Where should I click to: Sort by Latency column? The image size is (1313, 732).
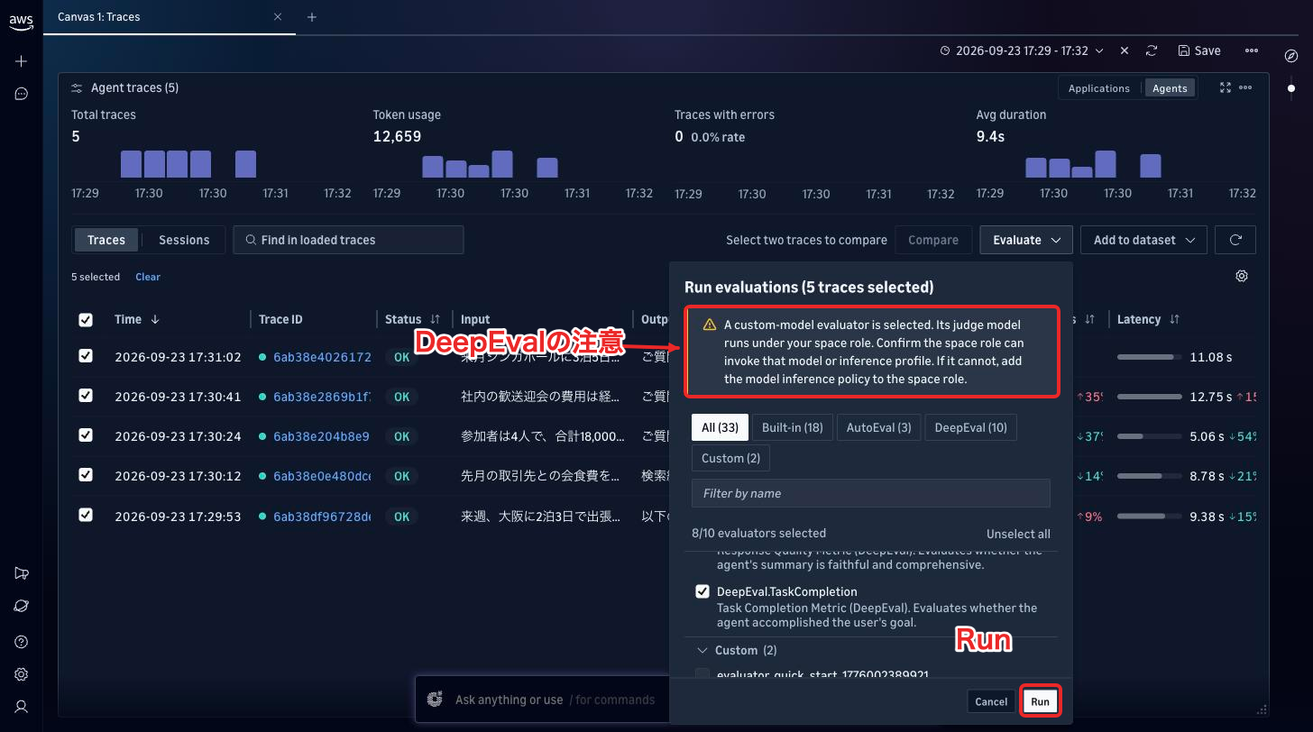click(1174, 319)
